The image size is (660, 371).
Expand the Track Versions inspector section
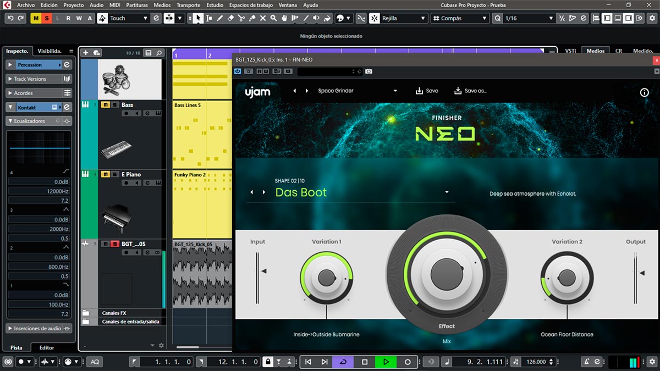pyautogui.click(x=10, y=79)
